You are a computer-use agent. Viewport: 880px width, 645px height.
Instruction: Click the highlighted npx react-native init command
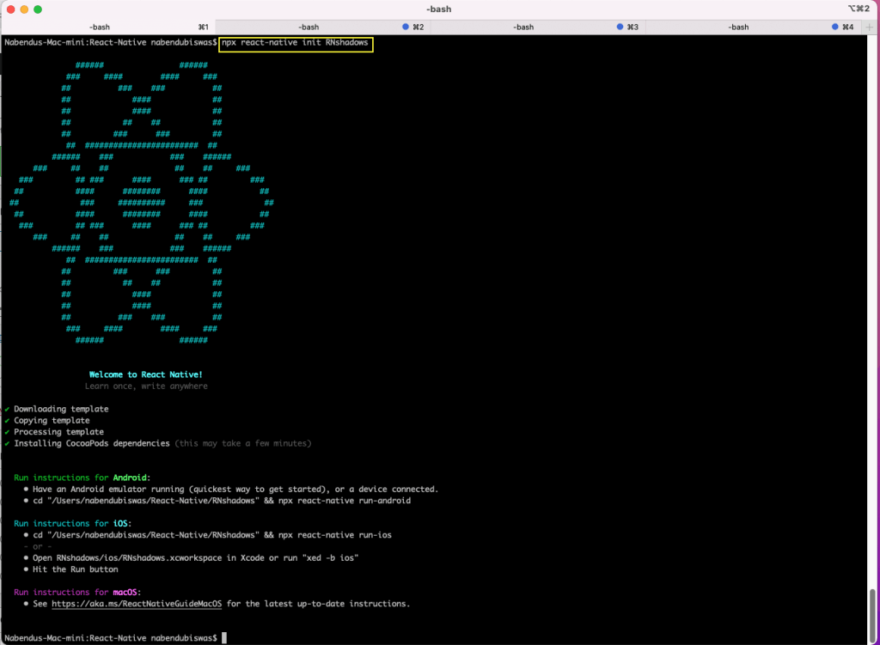point(296,42)
